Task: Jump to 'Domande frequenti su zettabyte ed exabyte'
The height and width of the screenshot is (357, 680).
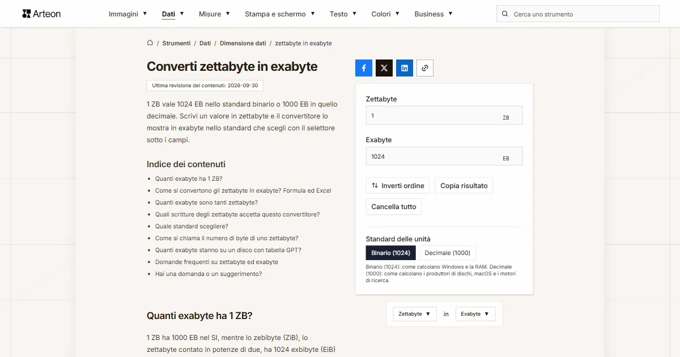Action: pos(216,262)
